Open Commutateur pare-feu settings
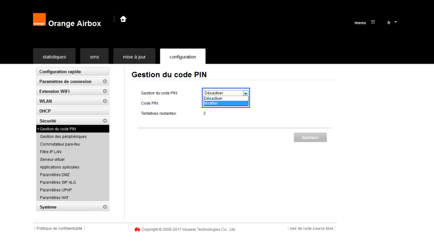Image resolution: width=434 pixels, height=244 pixels. [x=60, y=144]
